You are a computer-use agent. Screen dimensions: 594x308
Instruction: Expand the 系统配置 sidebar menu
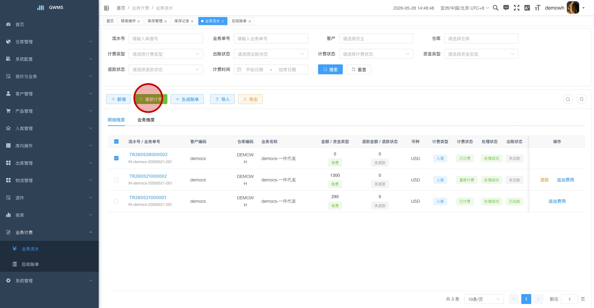[x=49, y=59]
